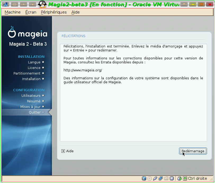Click the resize grip at status bar corner
Screen dimensions: 215x183
pos(211,179)
